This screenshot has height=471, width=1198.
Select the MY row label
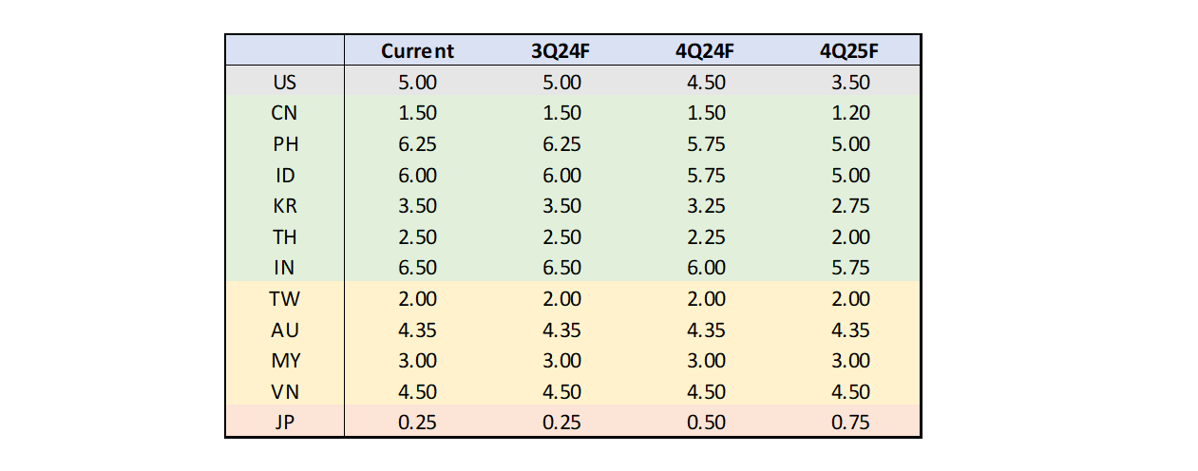coord(284,361)
